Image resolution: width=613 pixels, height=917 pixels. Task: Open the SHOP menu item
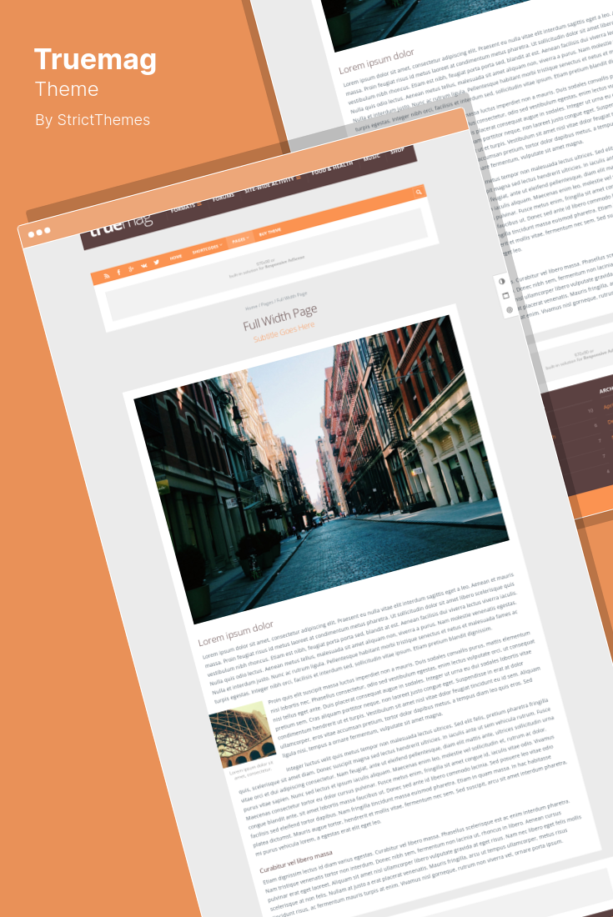(397, 150)
